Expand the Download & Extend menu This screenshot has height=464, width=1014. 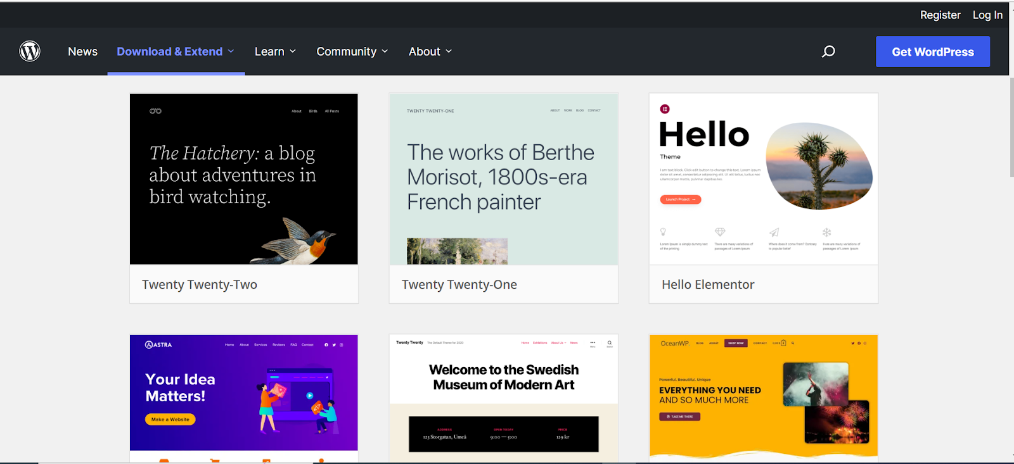click(176, 51)
